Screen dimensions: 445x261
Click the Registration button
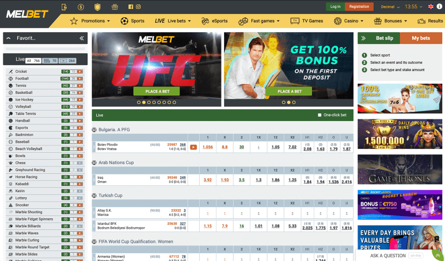359,7
